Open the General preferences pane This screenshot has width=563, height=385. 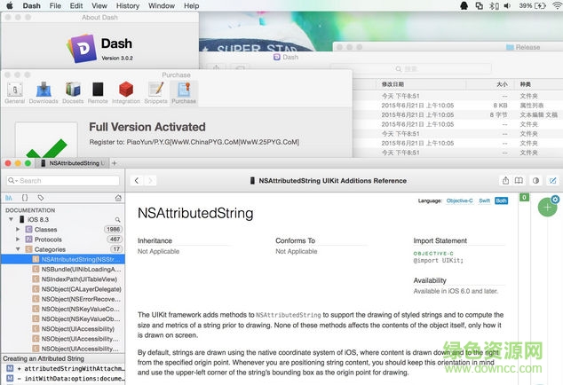[x=15, y=92]
